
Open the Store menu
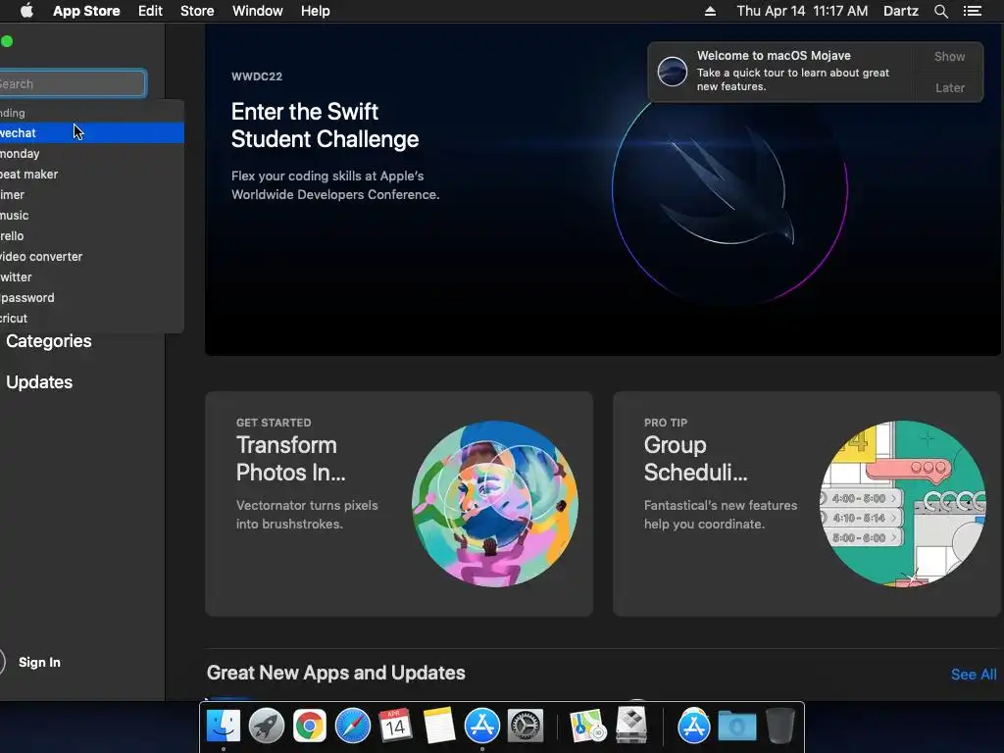pos(197,11)
